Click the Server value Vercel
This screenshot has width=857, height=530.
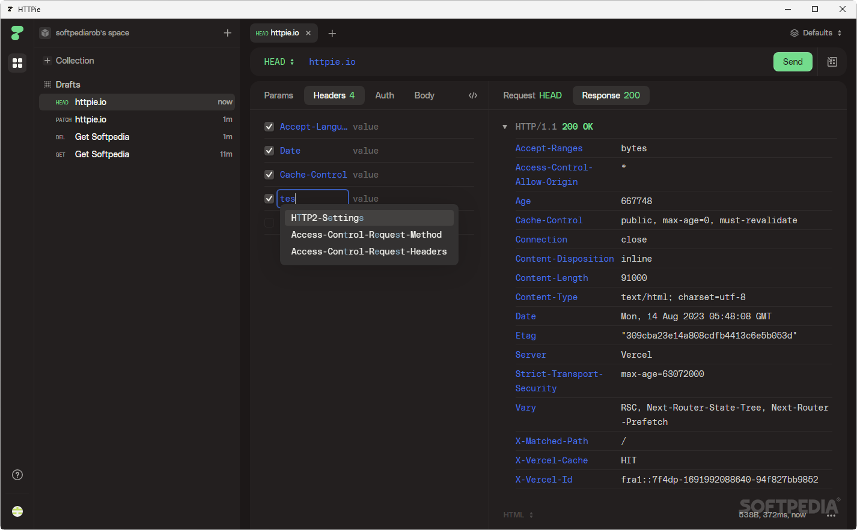(x=636, y=355)
